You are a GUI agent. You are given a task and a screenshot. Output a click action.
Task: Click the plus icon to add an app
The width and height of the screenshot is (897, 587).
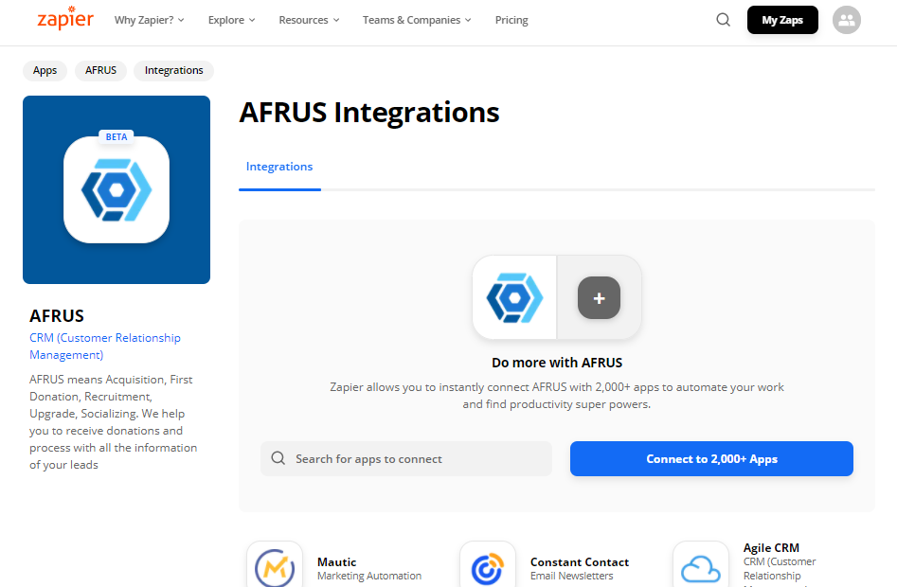point(599,298)
